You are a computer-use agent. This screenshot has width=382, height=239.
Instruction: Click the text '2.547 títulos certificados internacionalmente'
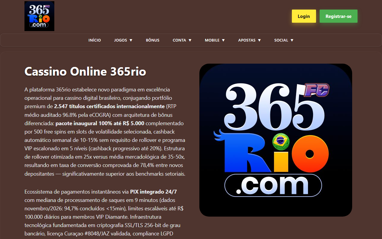click(109, 106)
